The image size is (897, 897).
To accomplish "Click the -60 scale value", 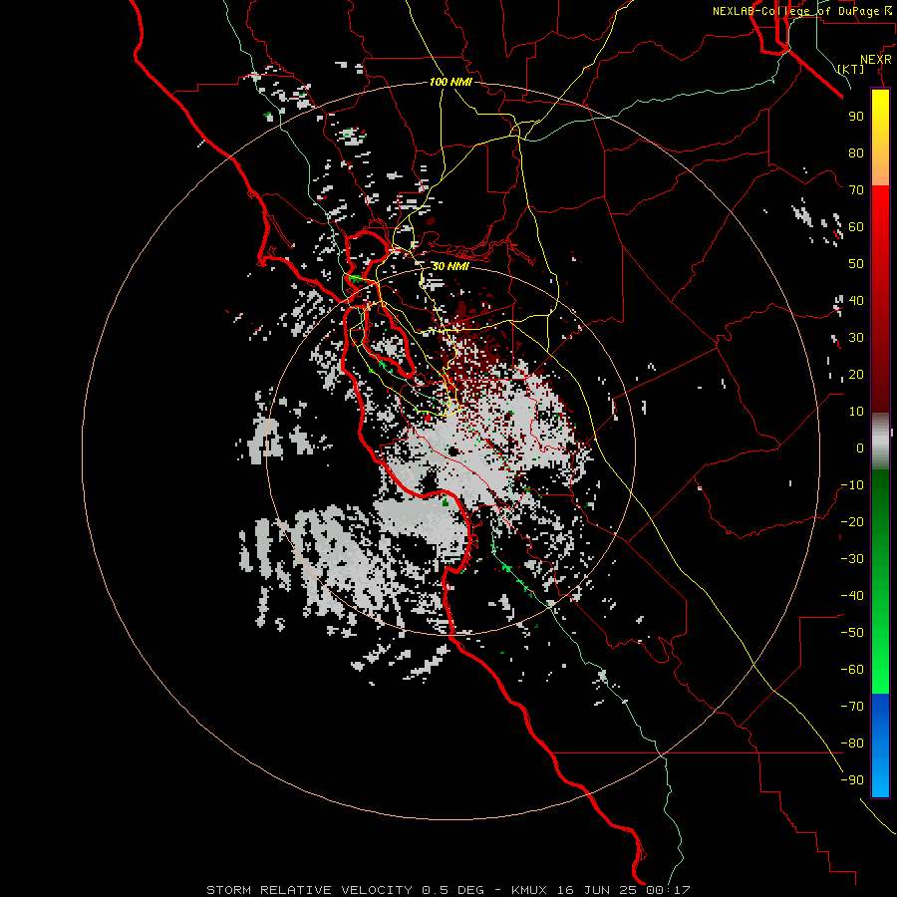I will pos(852,670).
